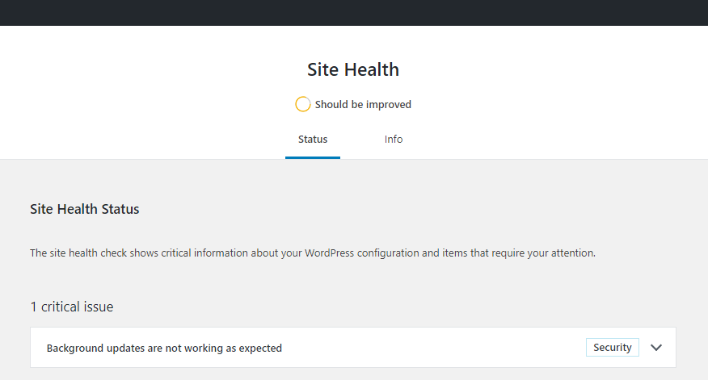Select the Status tab
Image resolution: width=708 pixels, height=380 pixels.
coord(313,140)
